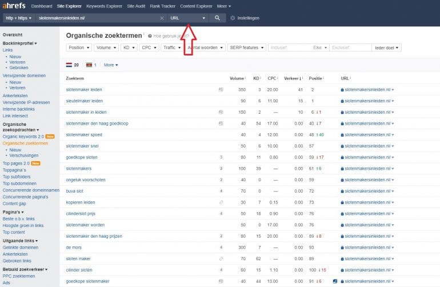Image resolution: width=440 pixels, height=287 pixels.
Task: Open SERP features icon for slotenmaker den haag goedkoop
Action: 221,123
